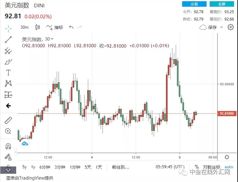Select the XABCD pattern tool
This screenshot has height=182, width=238.
pos(8,84)
